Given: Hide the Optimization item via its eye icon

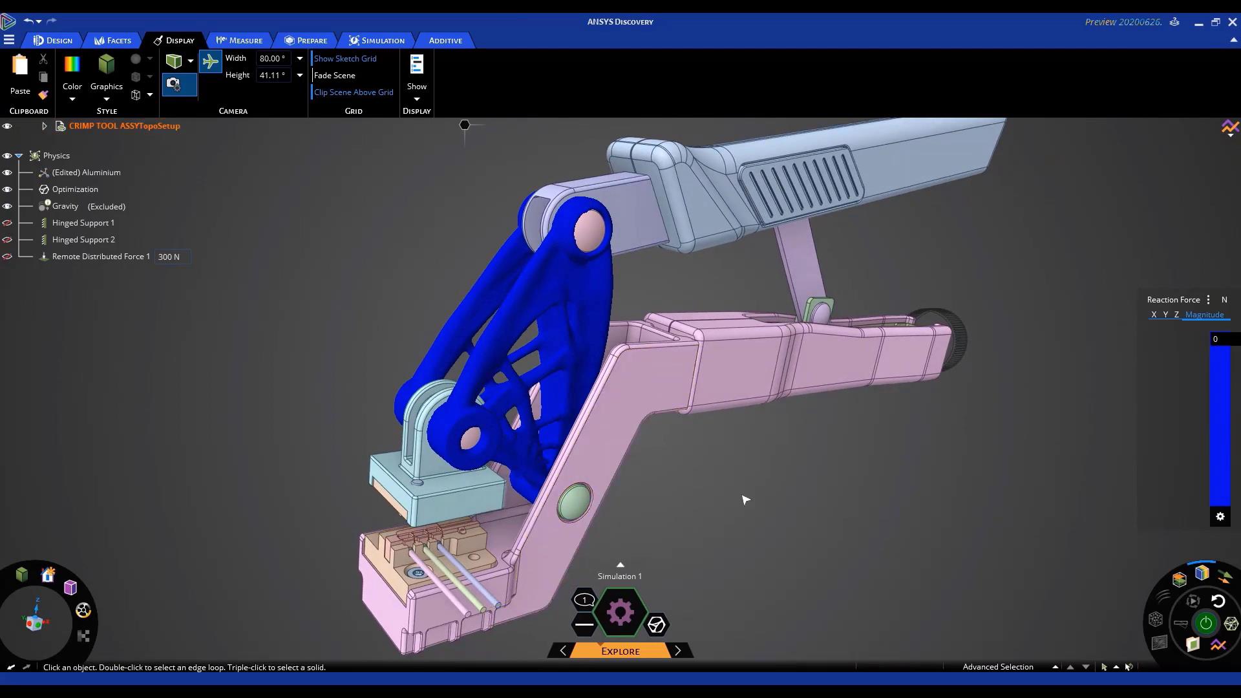Looking at the screenshot, I should (x=7, y=189).
